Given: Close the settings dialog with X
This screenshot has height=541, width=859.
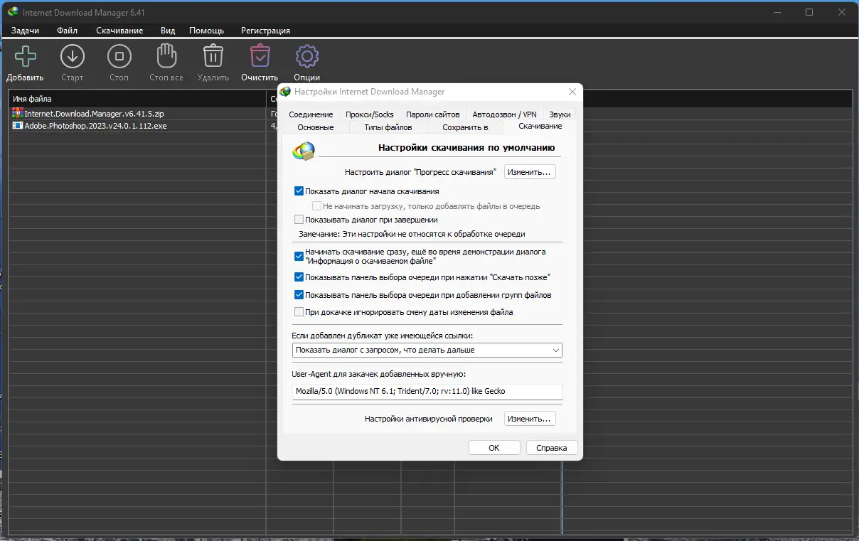Looking at the screenshot, I should pyautogui.click(x=572, y=92).
